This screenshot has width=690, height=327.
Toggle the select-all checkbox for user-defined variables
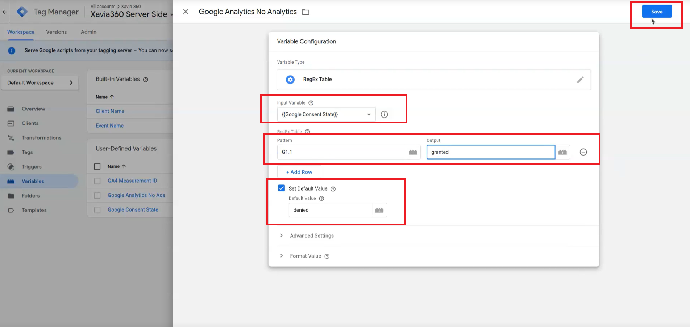coord(97,166)
